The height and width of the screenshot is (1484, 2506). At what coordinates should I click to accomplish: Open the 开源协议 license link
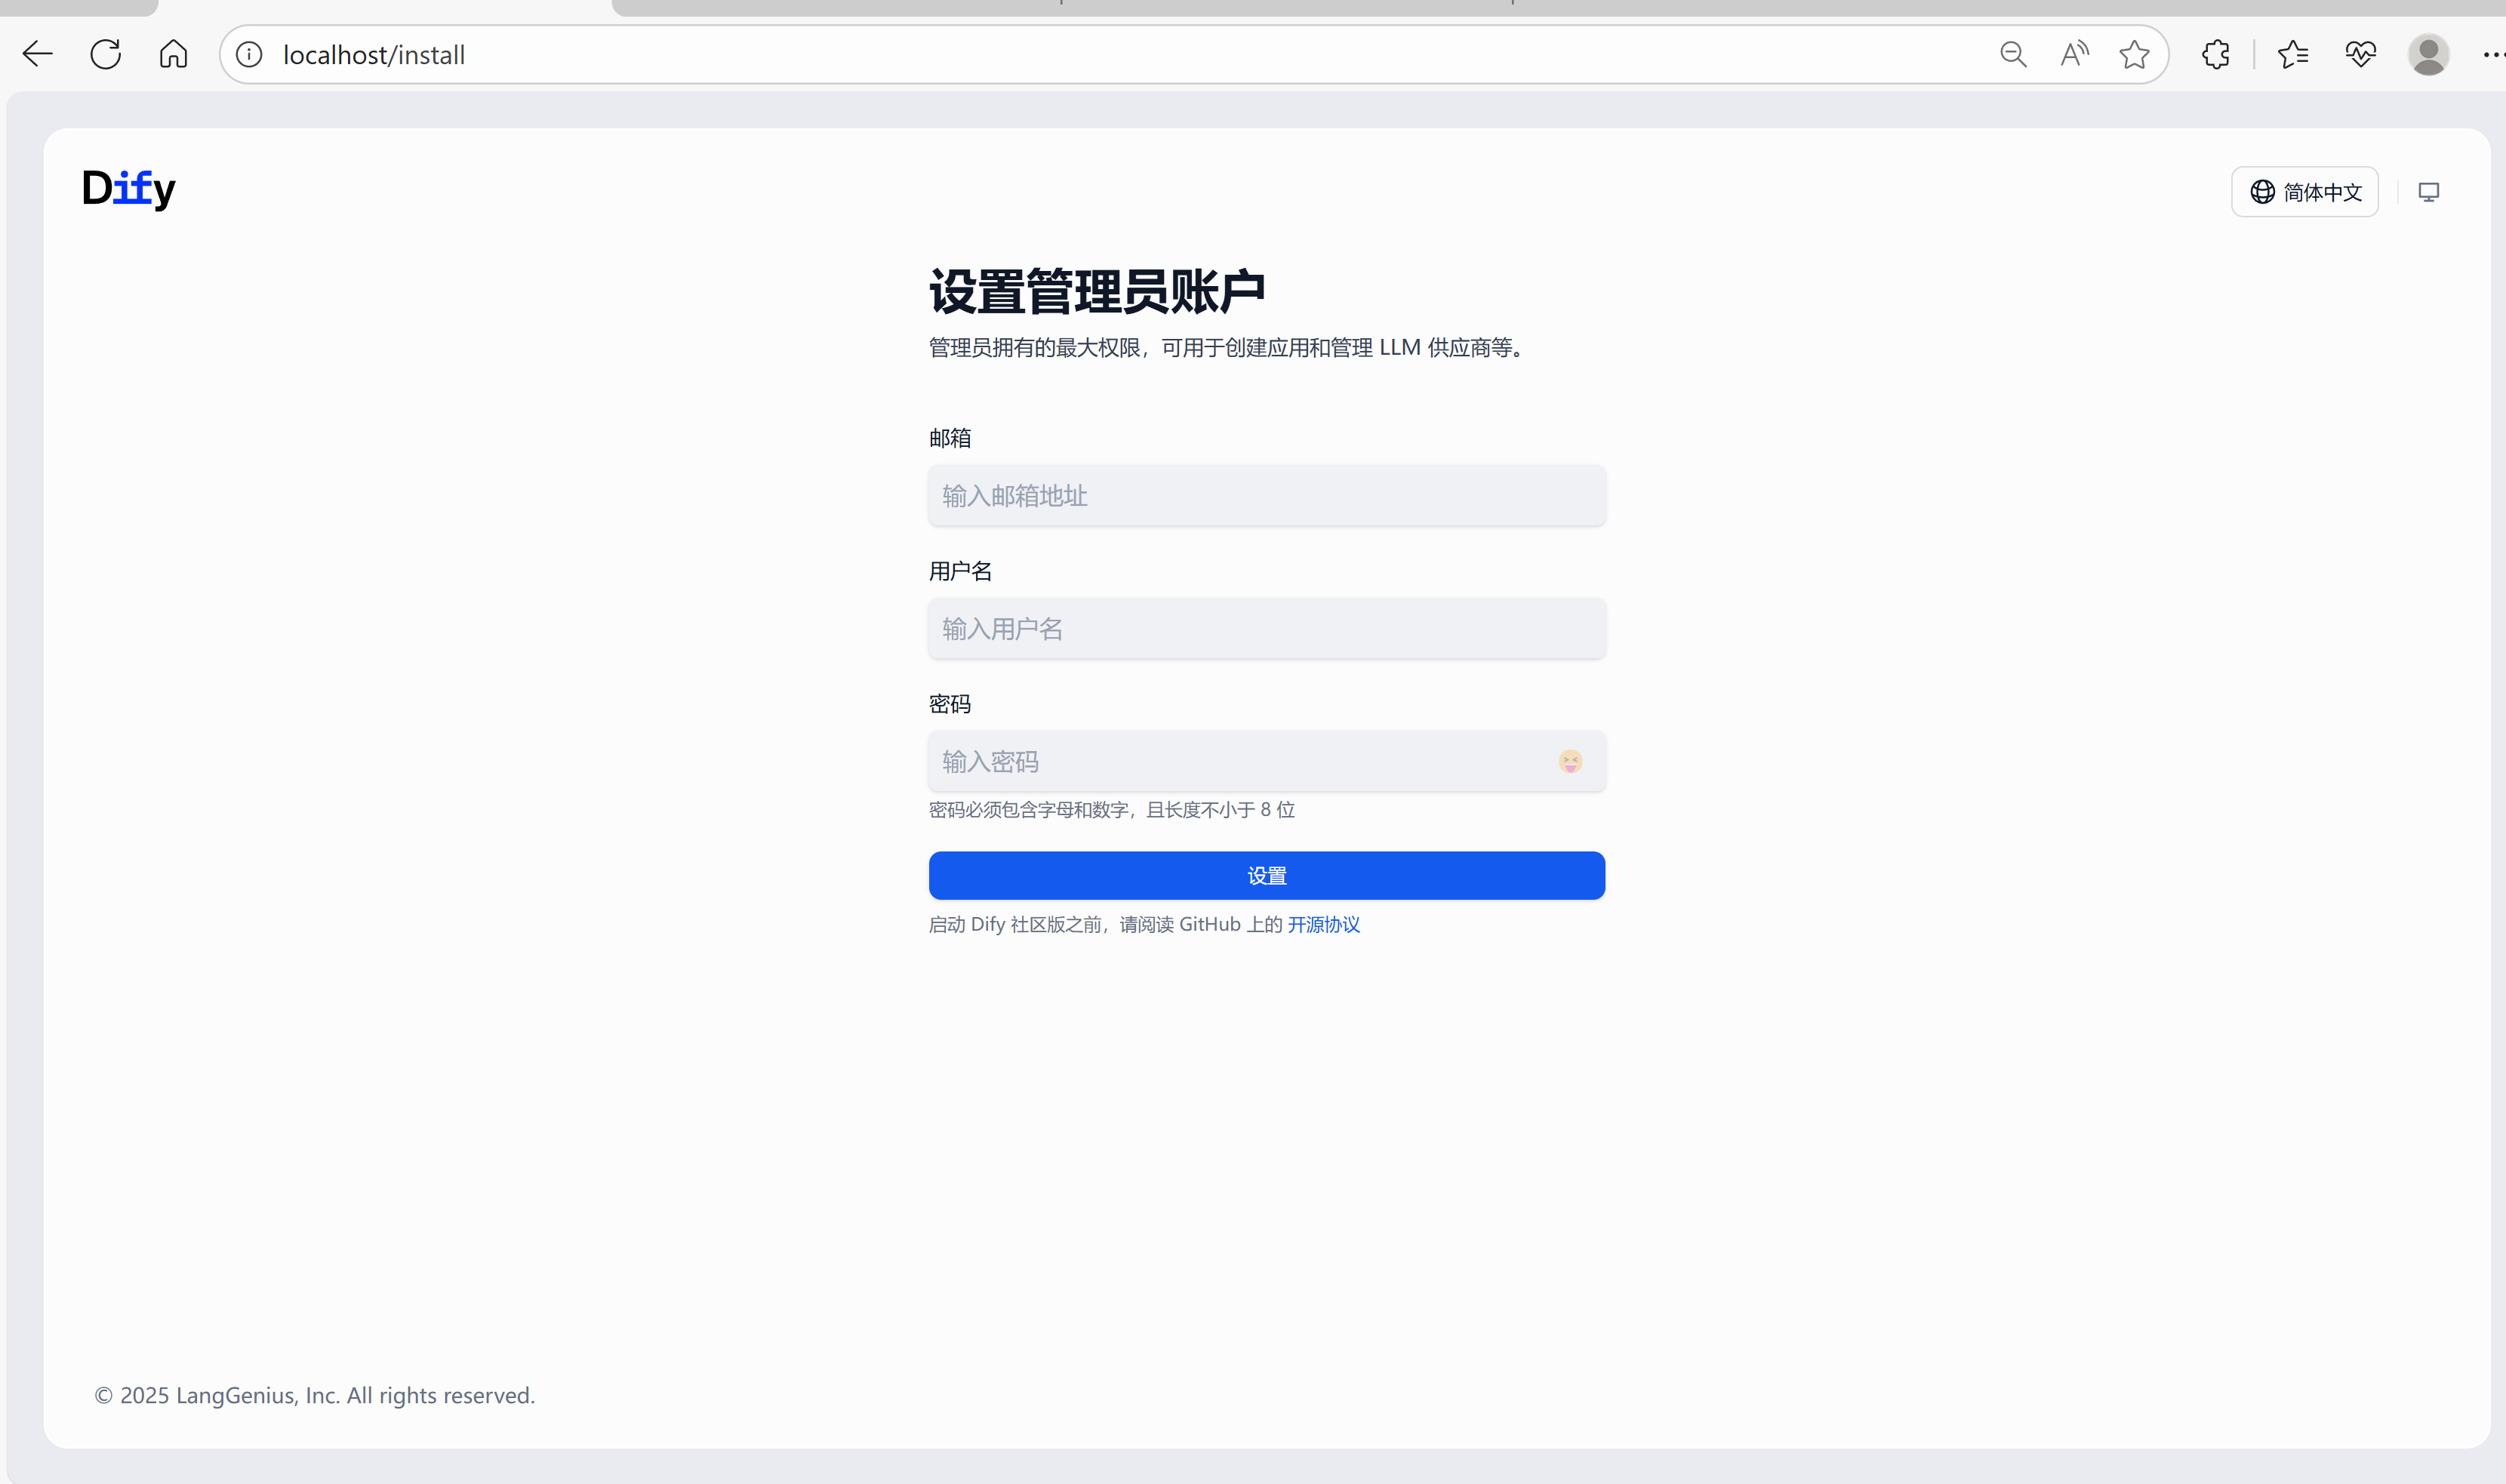coord(1323,925)
